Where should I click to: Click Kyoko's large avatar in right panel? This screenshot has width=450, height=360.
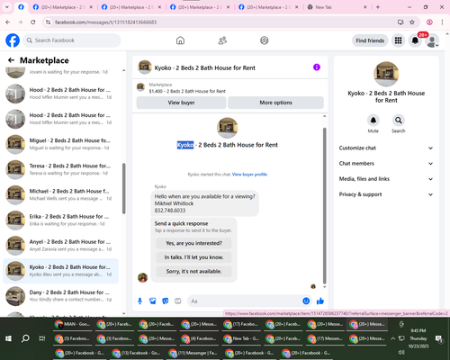click(386, 74)
